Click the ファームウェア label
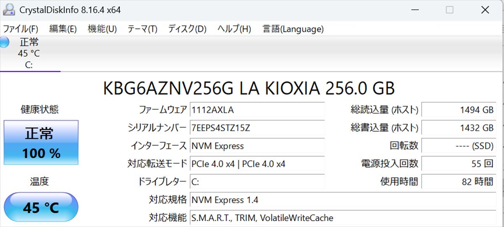This screenshot has width=504, height=227. pyautogui.click(x=163, y=110)
